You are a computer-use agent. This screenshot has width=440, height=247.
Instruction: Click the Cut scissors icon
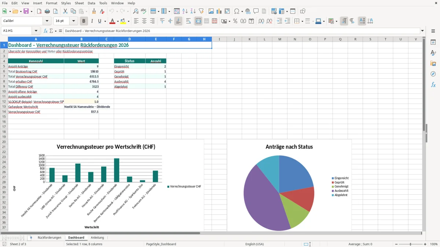(65, 11)
